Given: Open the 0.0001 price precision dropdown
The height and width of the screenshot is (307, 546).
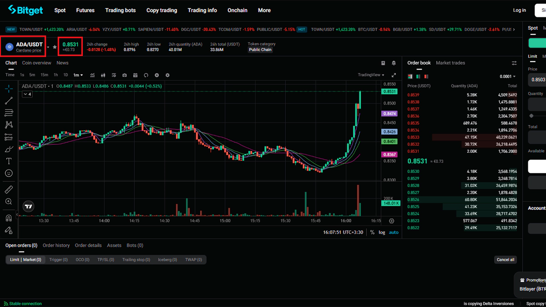Looking at the screenshot, I should point(507,76).
